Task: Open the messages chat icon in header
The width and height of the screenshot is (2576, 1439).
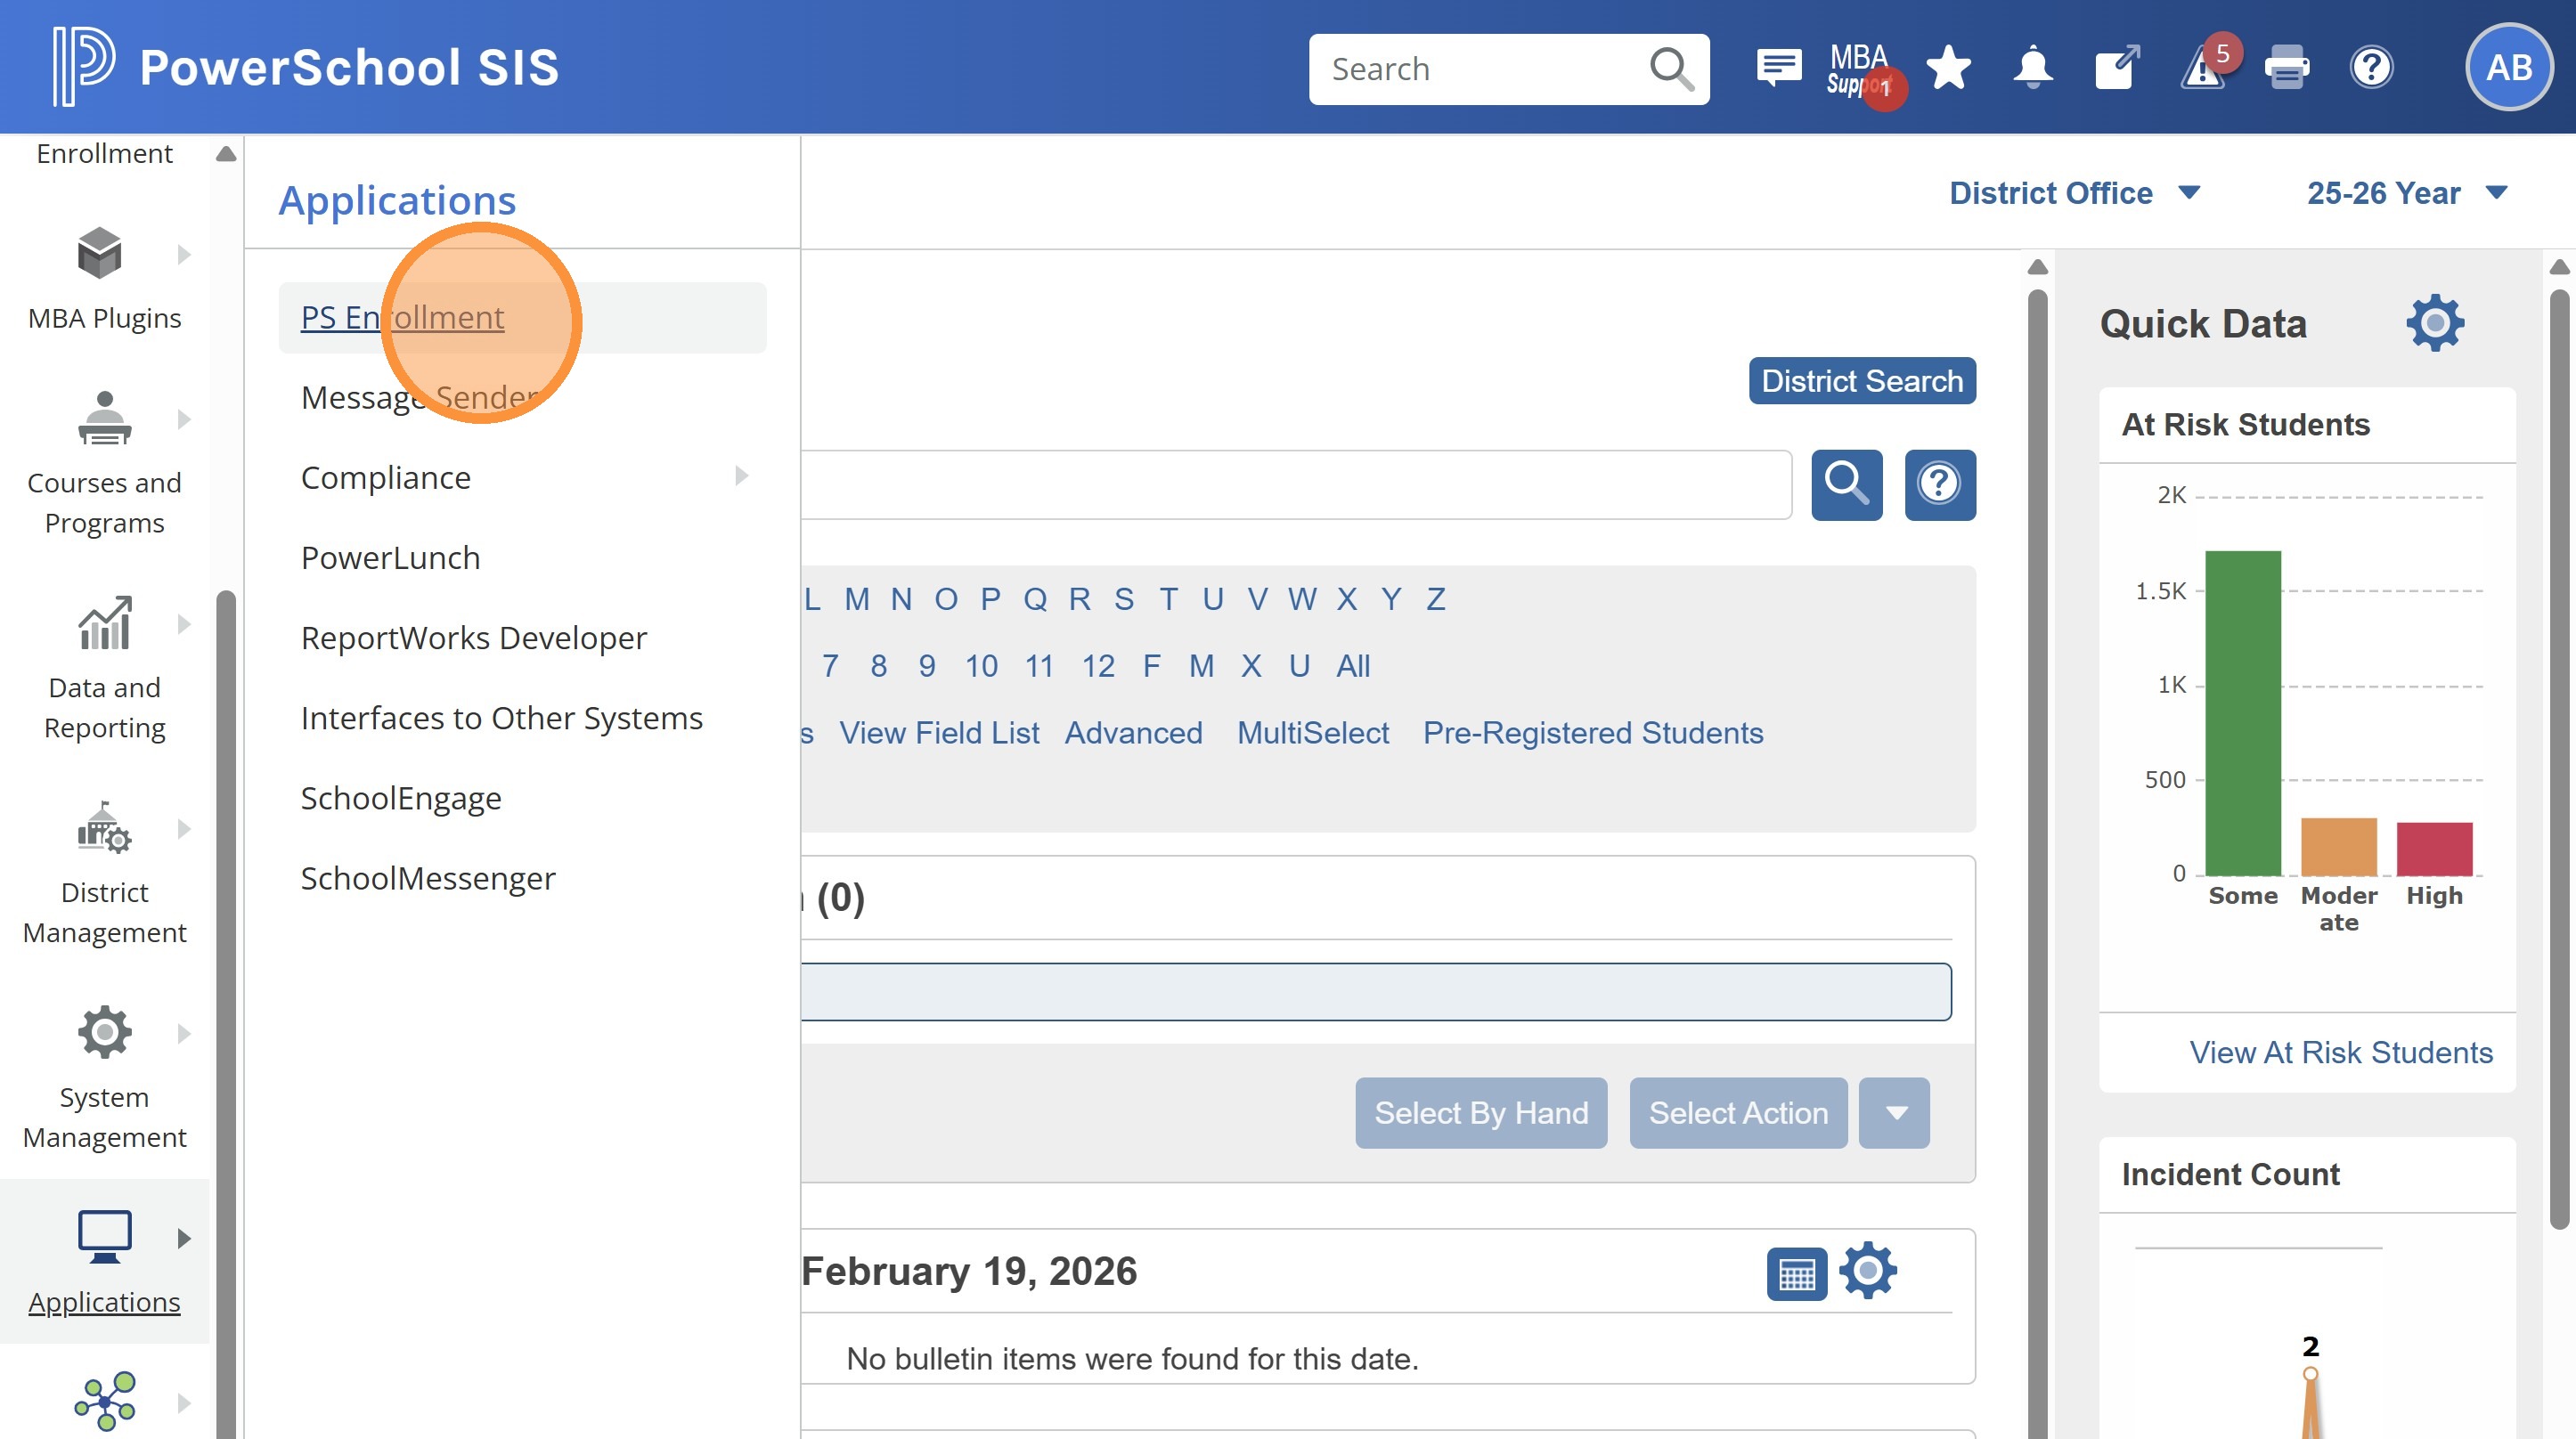Action: (1778, 68)
